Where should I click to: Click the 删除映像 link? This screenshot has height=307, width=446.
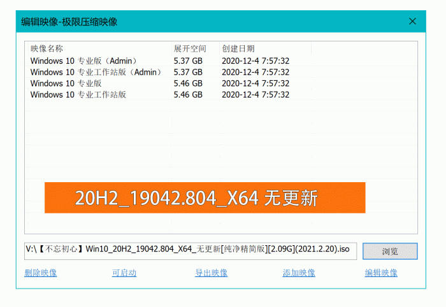(x=41, y=273)
